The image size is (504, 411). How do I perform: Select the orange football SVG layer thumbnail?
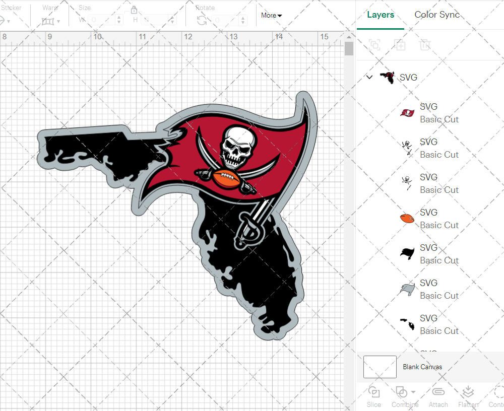[x=407, y=219]
